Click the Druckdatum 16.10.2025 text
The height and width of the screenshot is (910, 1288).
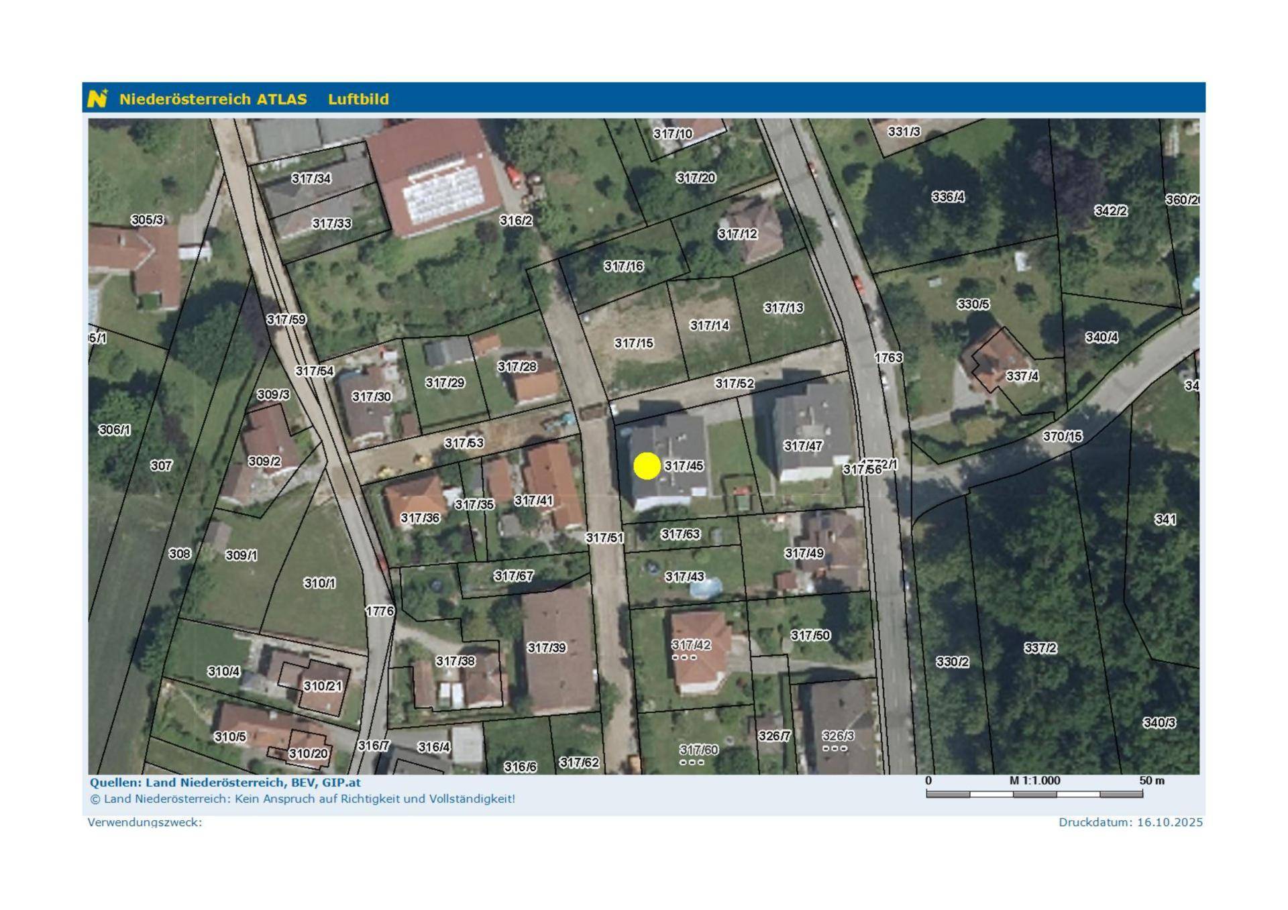[x=1130, y=822]
